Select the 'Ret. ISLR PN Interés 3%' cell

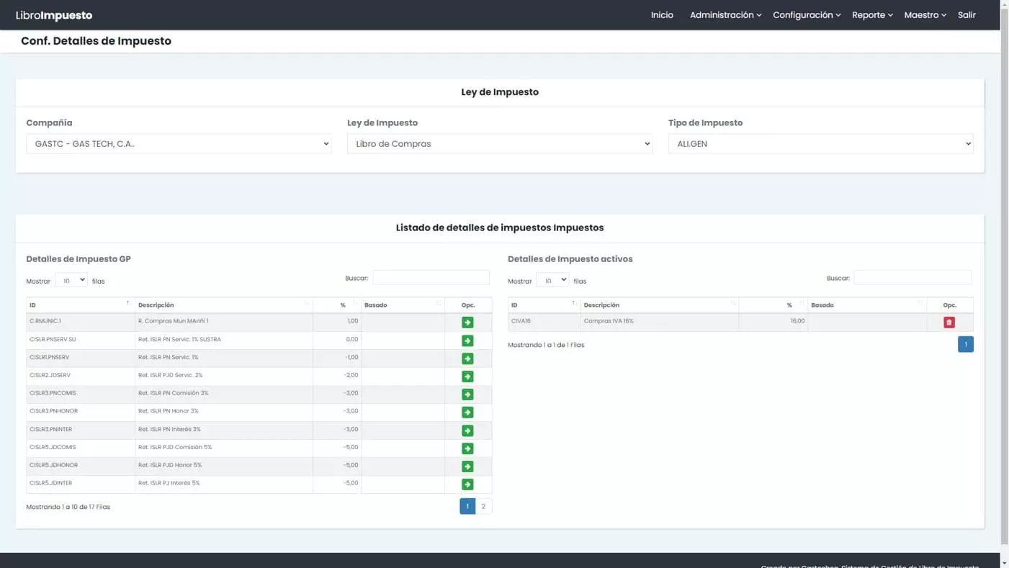tap(223, 430)
